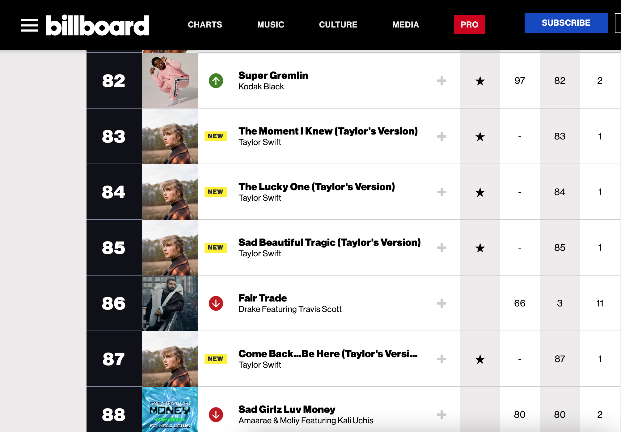Open the Music menu

(271, 25)
